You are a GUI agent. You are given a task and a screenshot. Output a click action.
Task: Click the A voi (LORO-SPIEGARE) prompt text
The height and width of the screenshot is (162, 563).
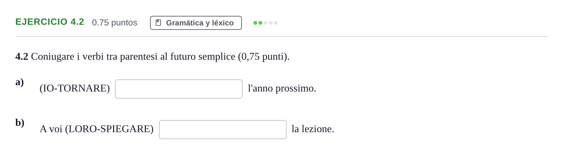point(96,129)
